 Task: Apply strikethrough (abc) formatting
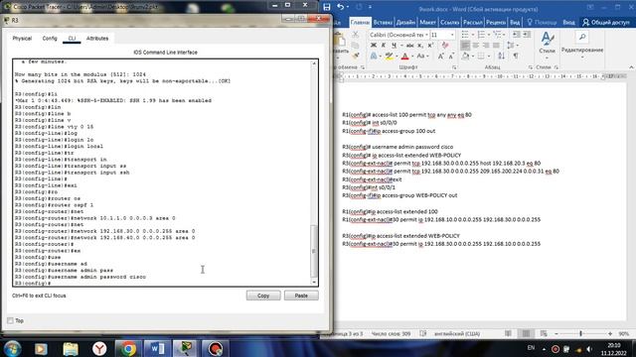pyautogui.click(x=409, y=46)
